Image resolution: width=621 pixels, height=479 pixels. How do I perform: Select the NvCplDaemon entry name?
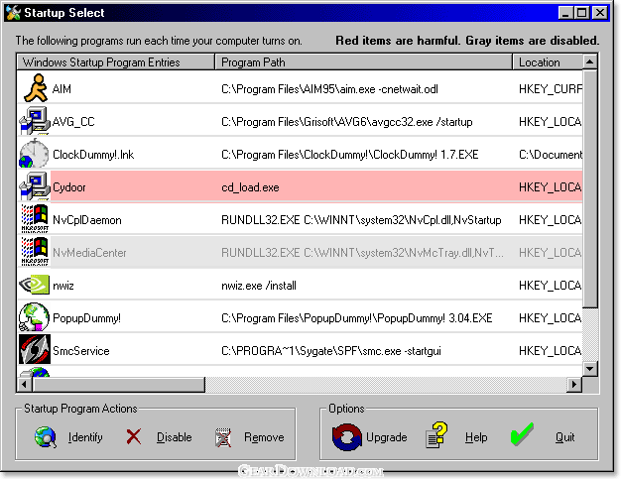tap(87, 220)
